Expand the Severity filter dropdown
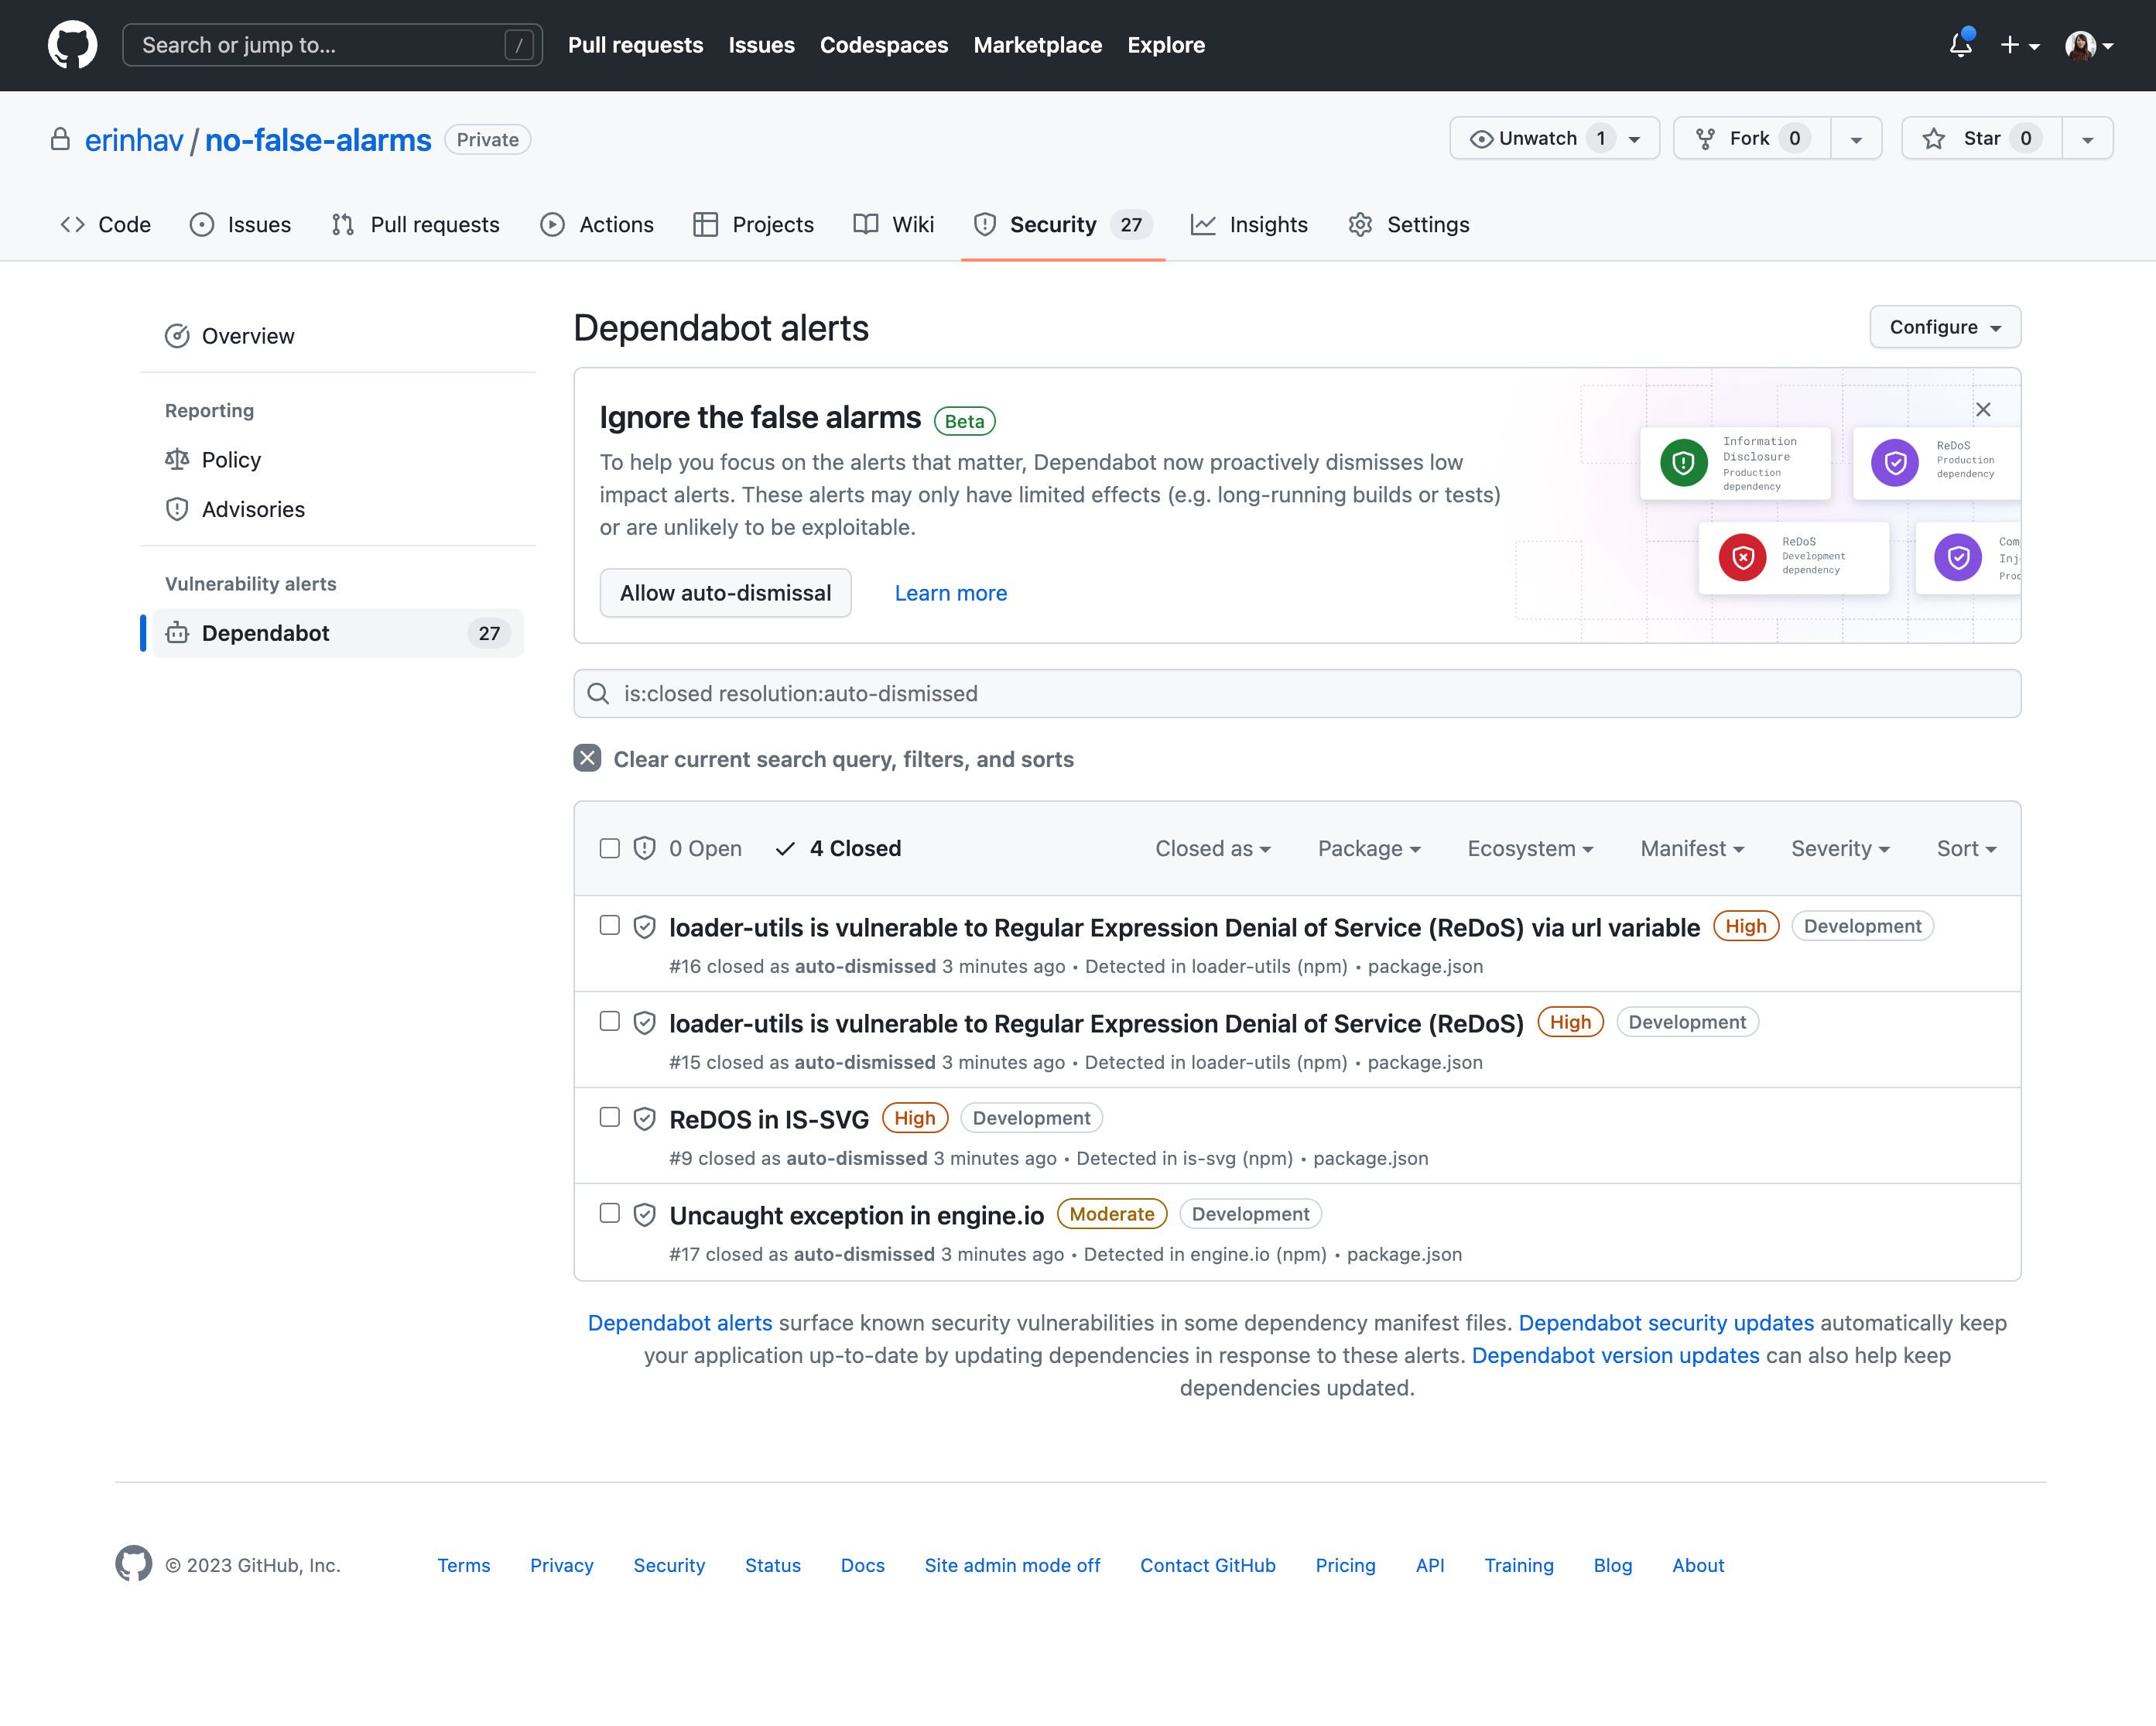The height and width of the screenshot is (1726, 2156). [x=1840, y=848]
